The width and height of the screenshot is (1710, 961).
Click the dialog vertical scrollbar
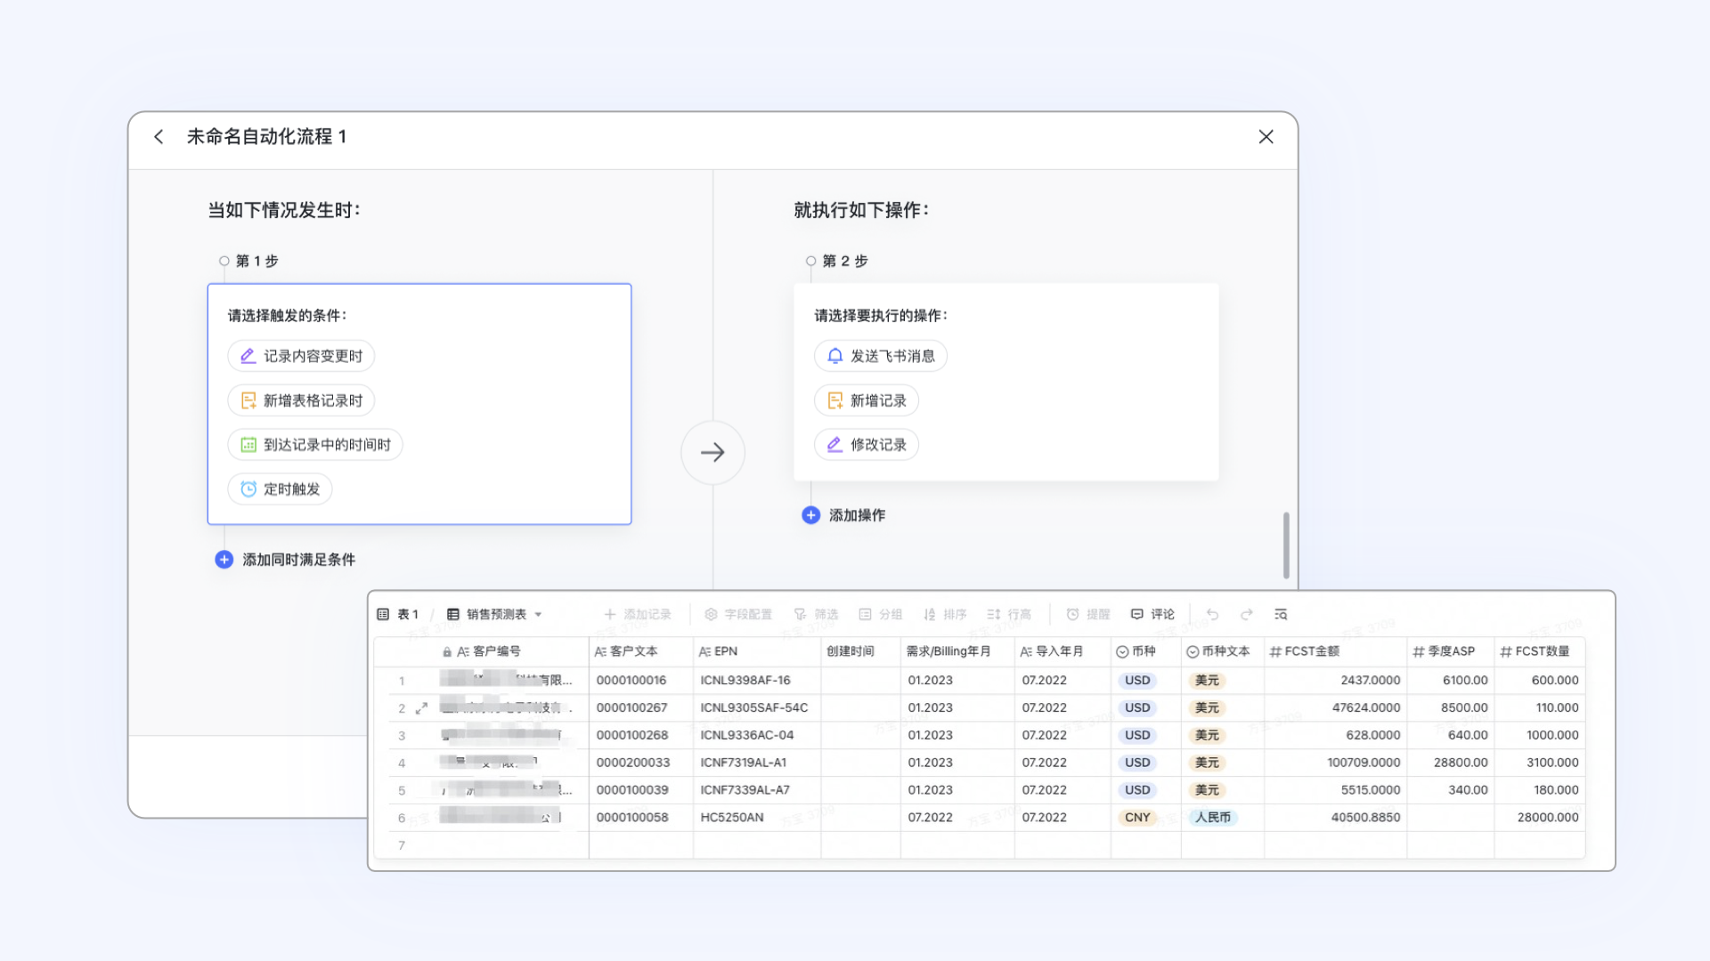(1286, 545)
